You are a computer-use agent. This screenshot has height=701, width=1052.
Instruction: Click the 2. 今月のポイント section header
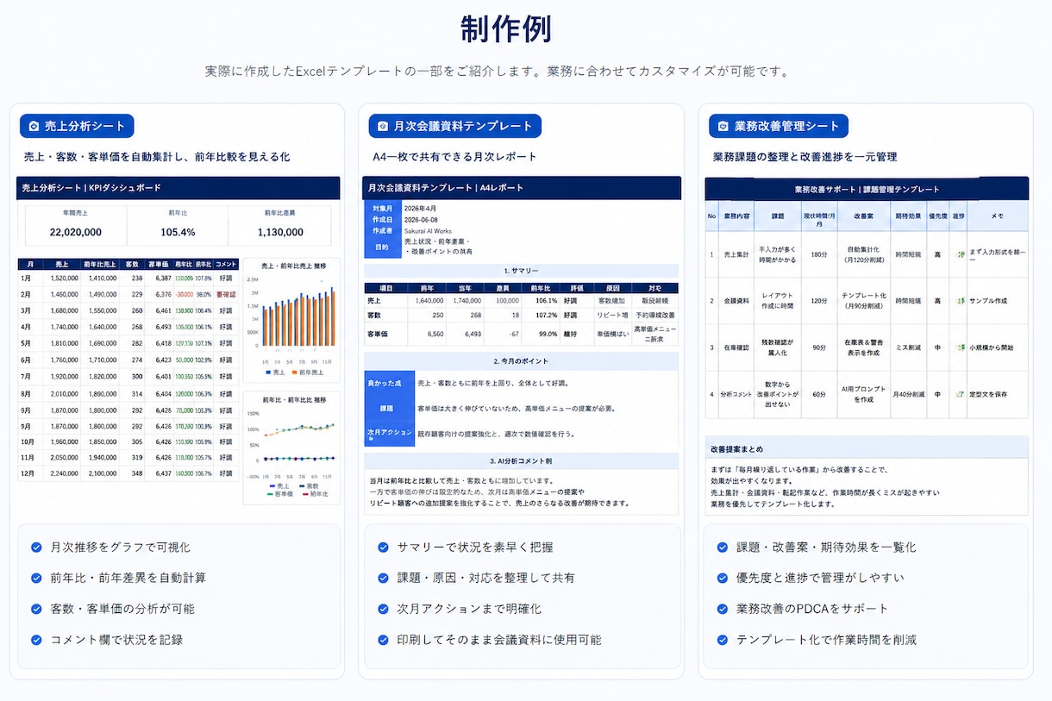click(522, 360)
